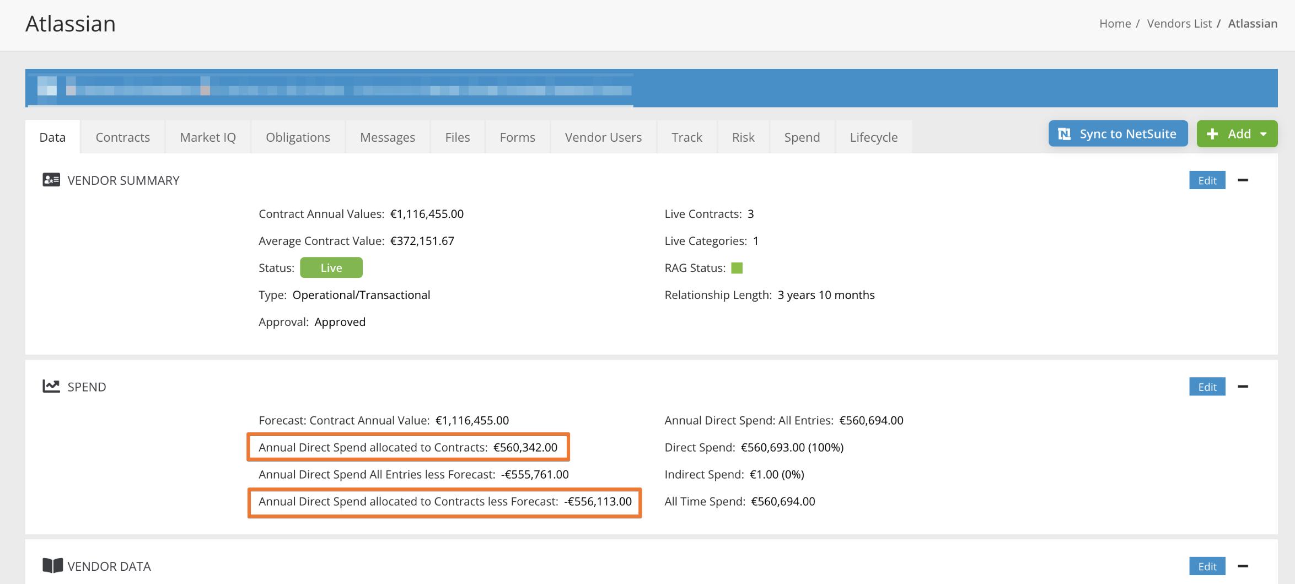The width and height of the screenshot is (1295, 584).
Task: Click Live Contracts count 3
Action: point(750,214)
